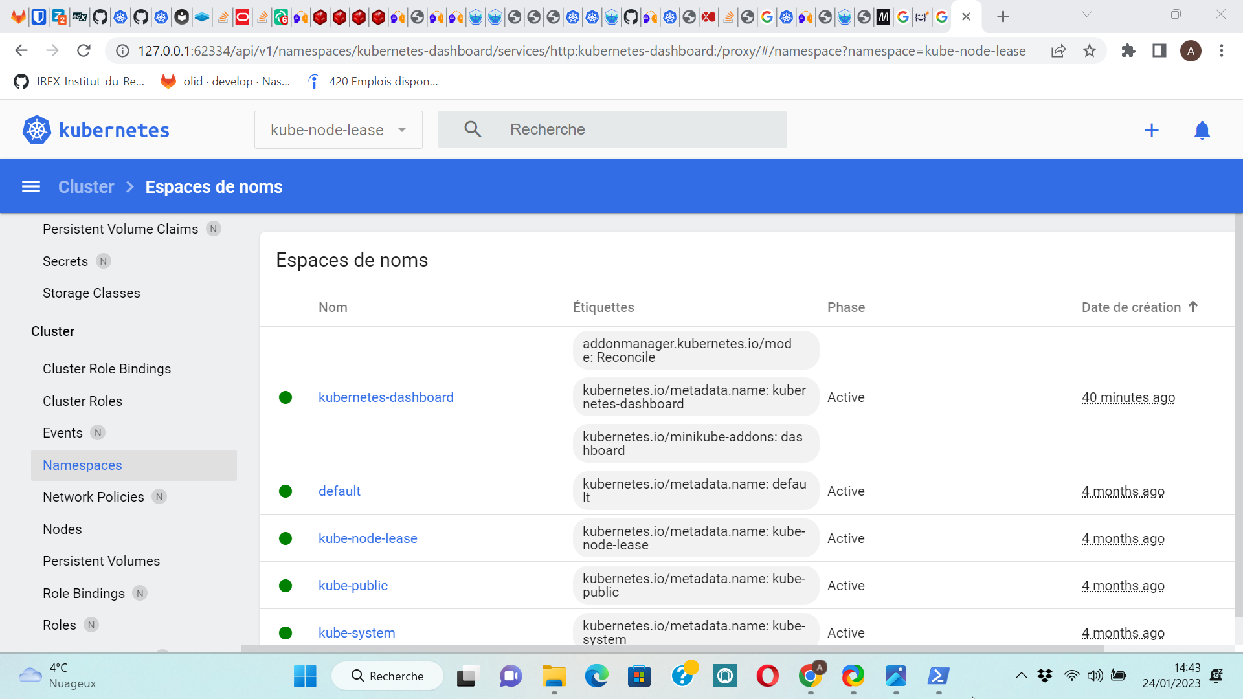Viewport: 1243px width, 699px height.
Task: Select Cluster Roles in sidebar
Action: point(82,401)
